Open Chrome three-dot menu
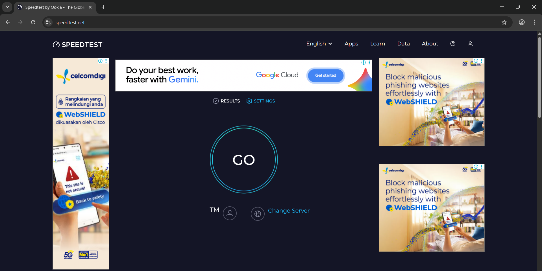This screenshot has width=542, height=271. coord(534,22)
